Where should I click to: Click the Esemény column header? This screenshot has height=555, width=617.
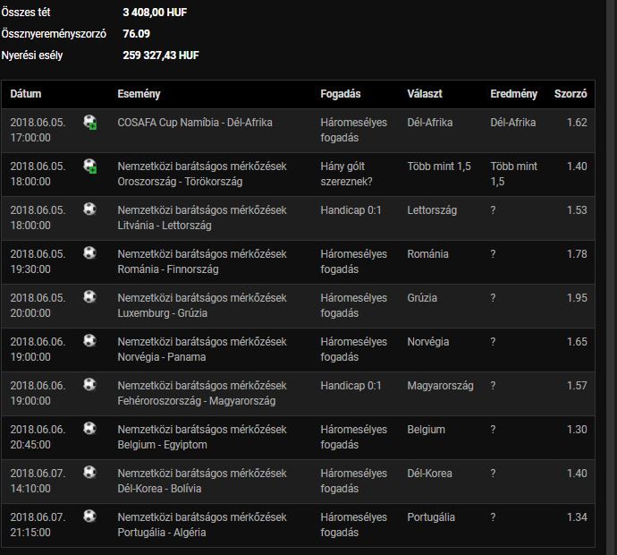(139, 94)
